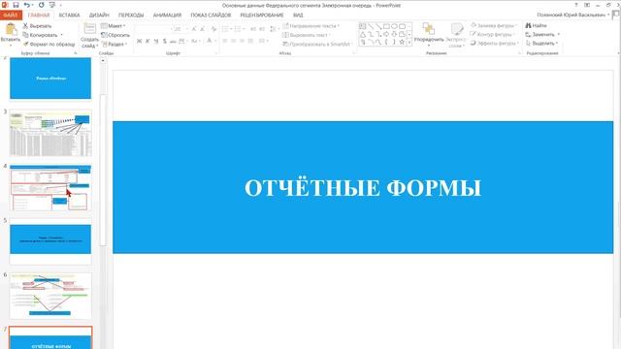Switch to the ПЕРЕХОДЫ tab
621x349 pixels.
pos(131,16)
